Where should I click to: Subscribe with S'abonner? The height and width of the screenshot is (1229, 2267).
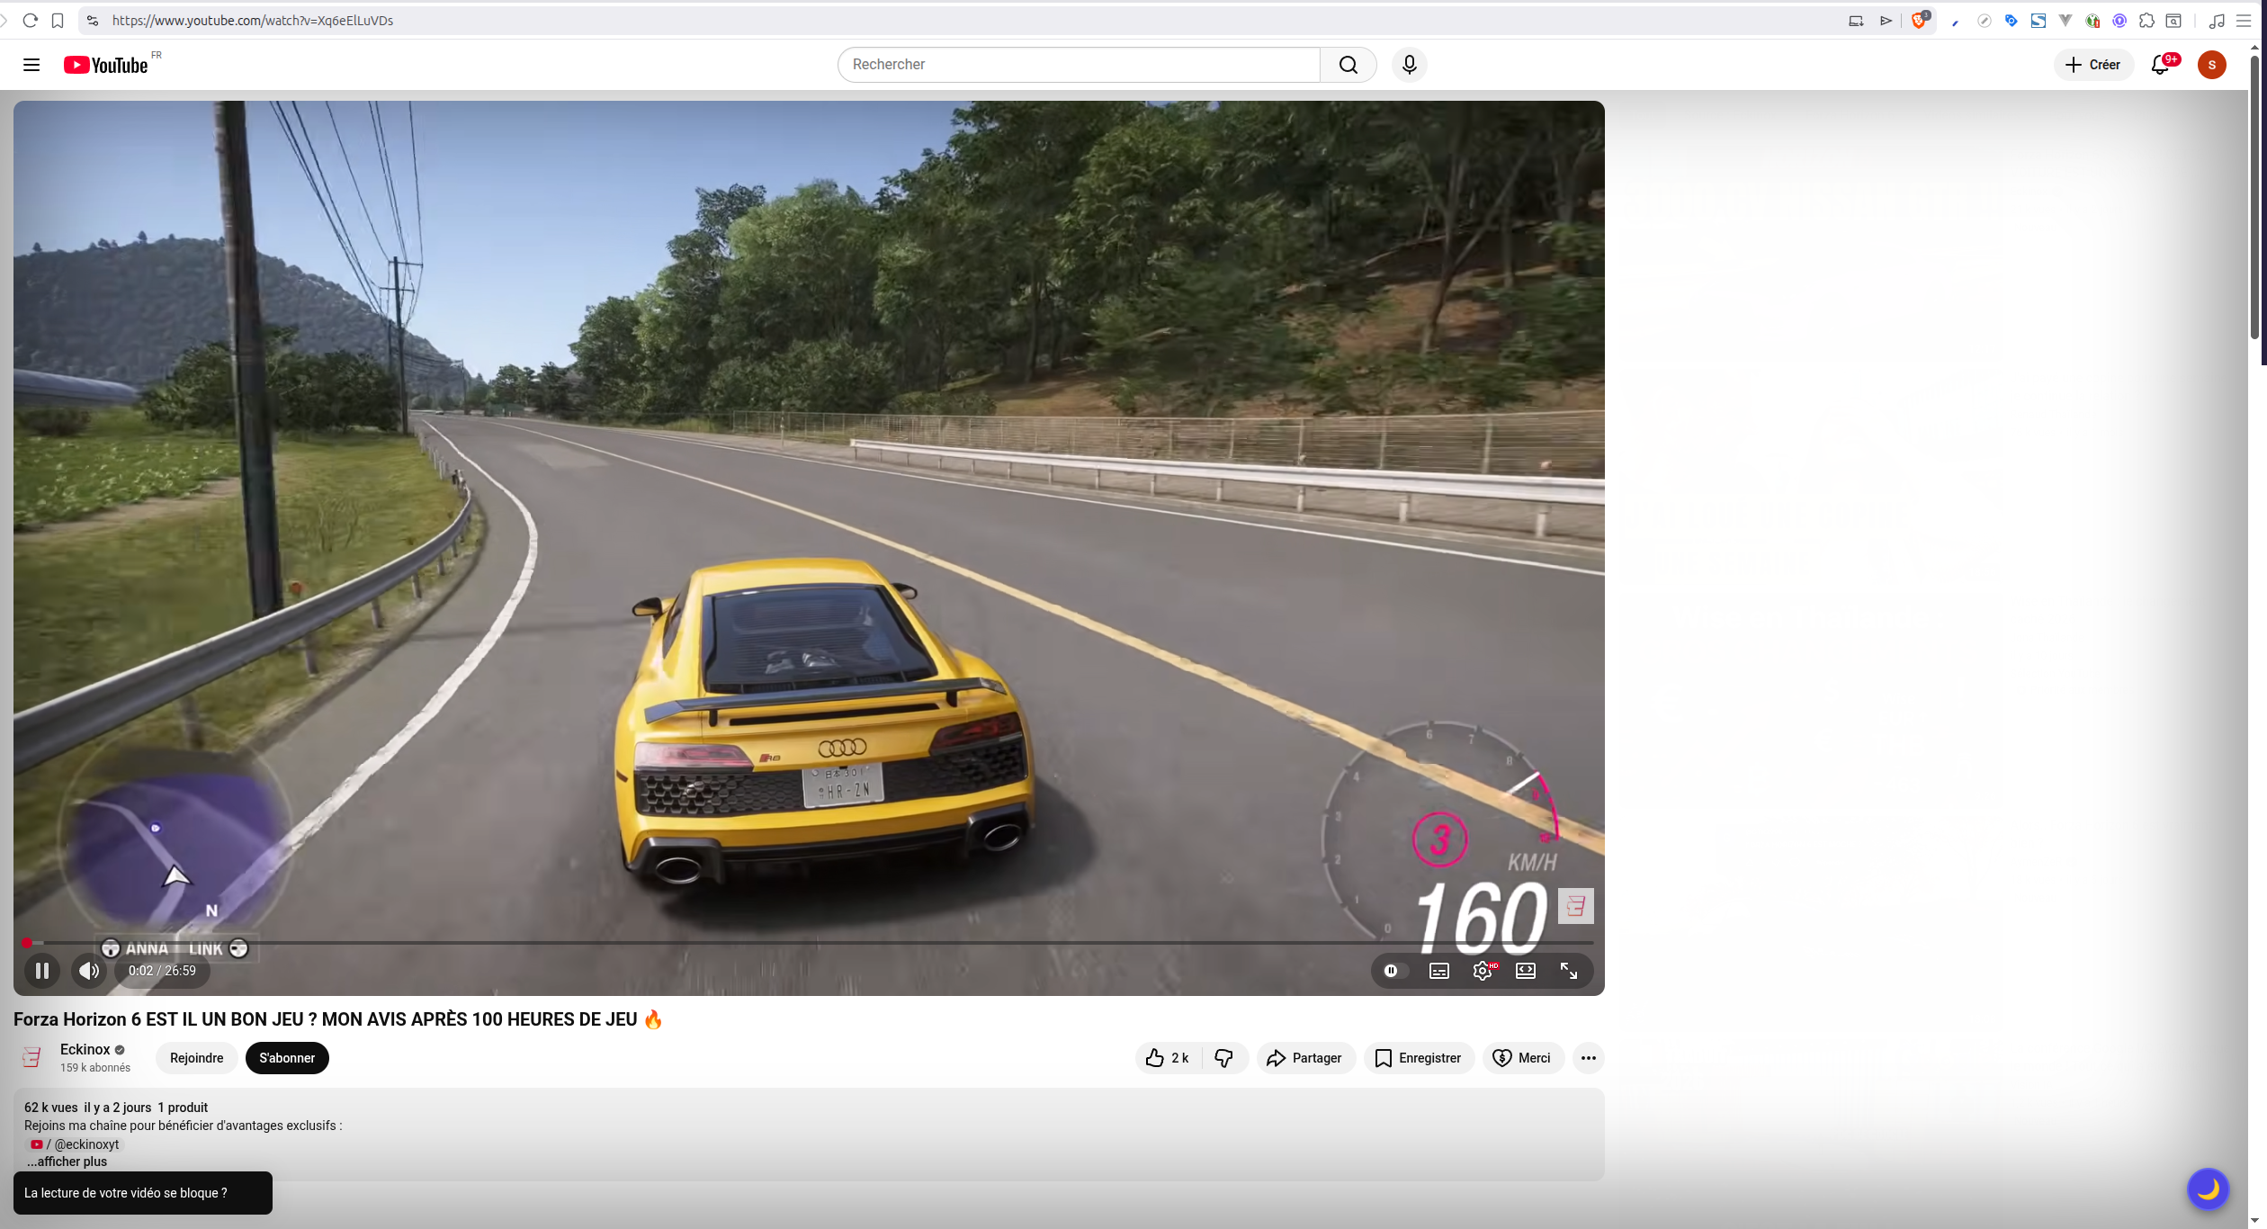click(287, 1058)
